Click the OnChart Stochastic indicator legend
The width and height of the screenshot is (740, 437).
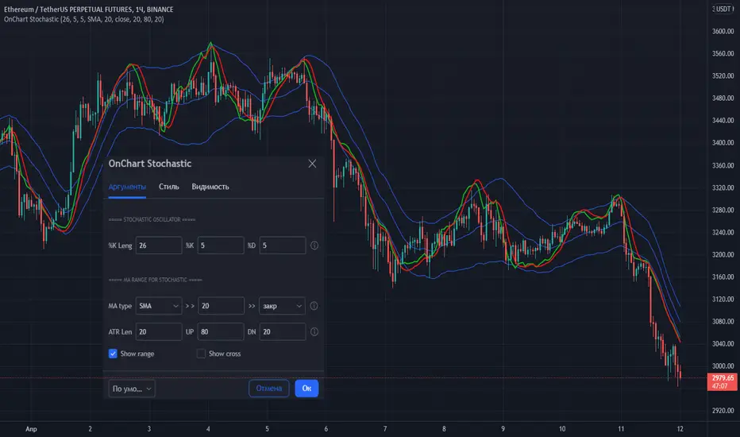point(84,19)
